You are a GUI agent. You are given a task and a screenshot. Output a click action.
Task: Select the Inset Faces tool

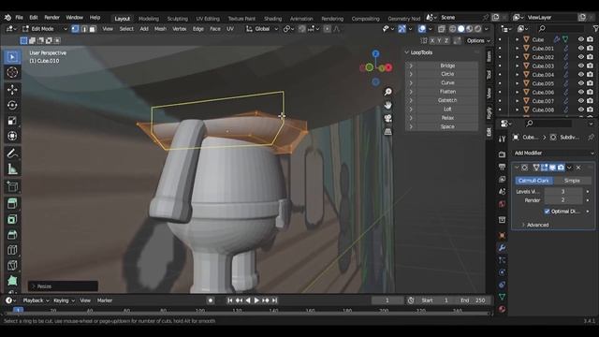[x=12, y=219]
